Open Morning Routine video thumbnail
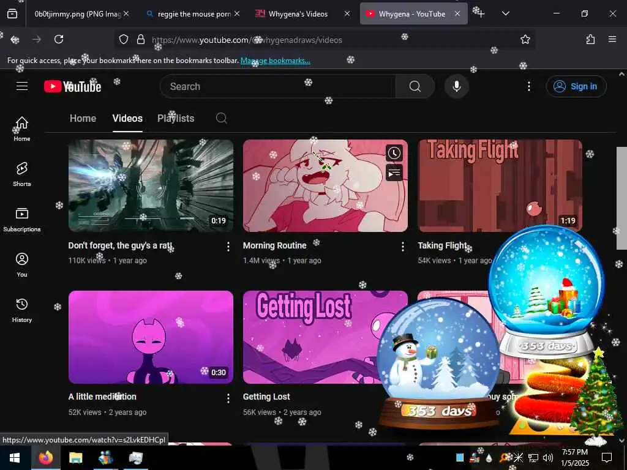The image size is (627, 470). click(325, 185)
